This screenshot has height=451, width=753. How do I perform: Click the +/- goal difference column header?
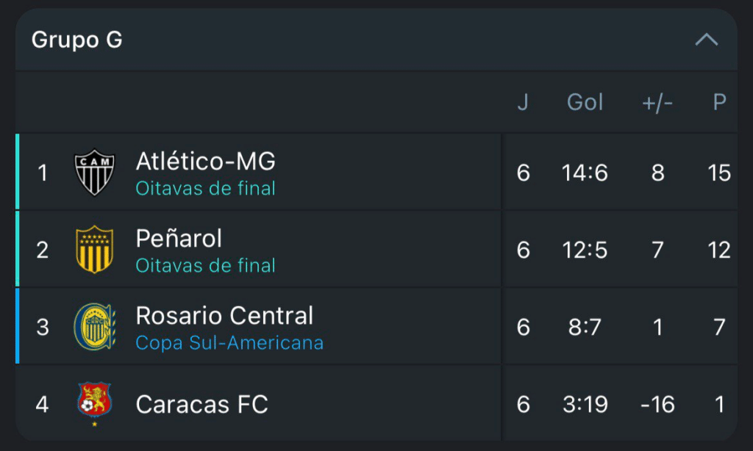[657, 102]
